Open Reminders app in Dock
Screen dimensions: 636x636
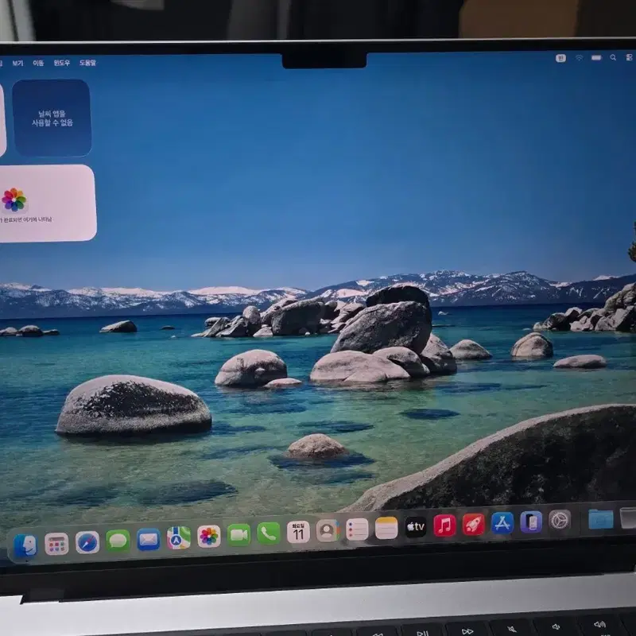pos(357,529)
